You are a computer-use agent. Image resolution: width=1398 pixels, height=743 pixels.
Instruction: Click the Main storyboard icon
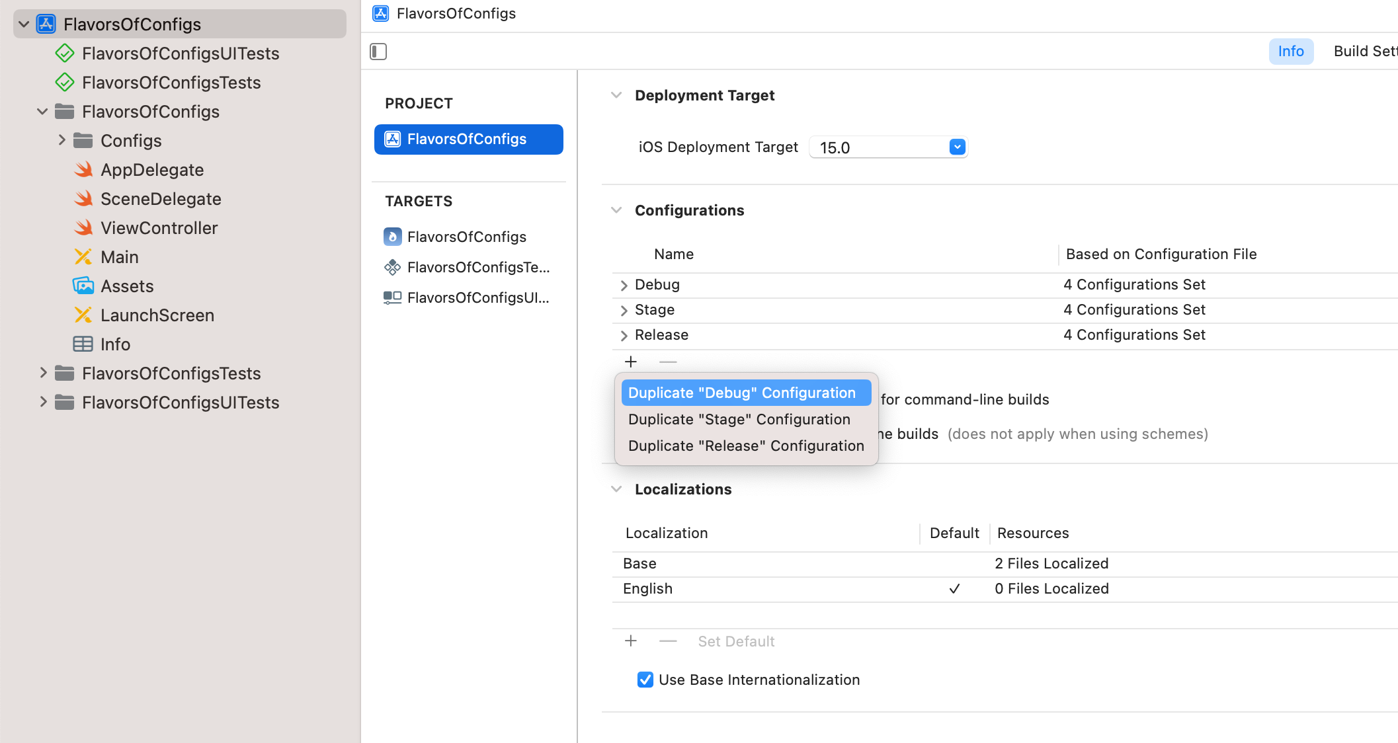pyautogui.click(x=83, y=257)
